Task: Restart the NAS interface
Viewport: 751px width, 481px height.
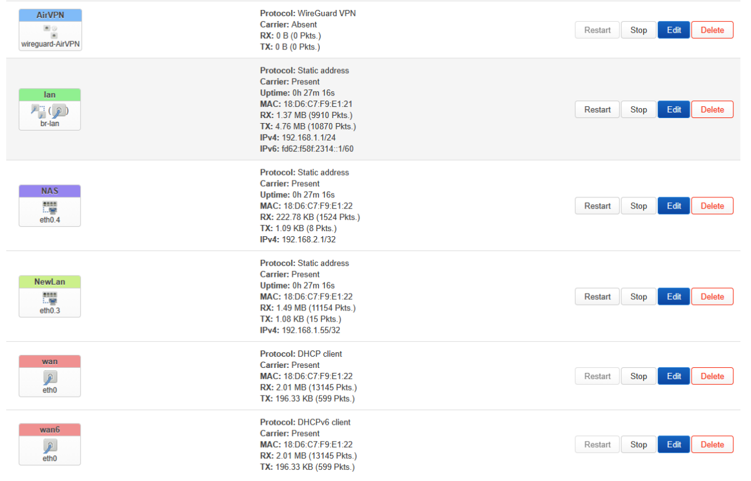Action: click(x=598, y=206)
